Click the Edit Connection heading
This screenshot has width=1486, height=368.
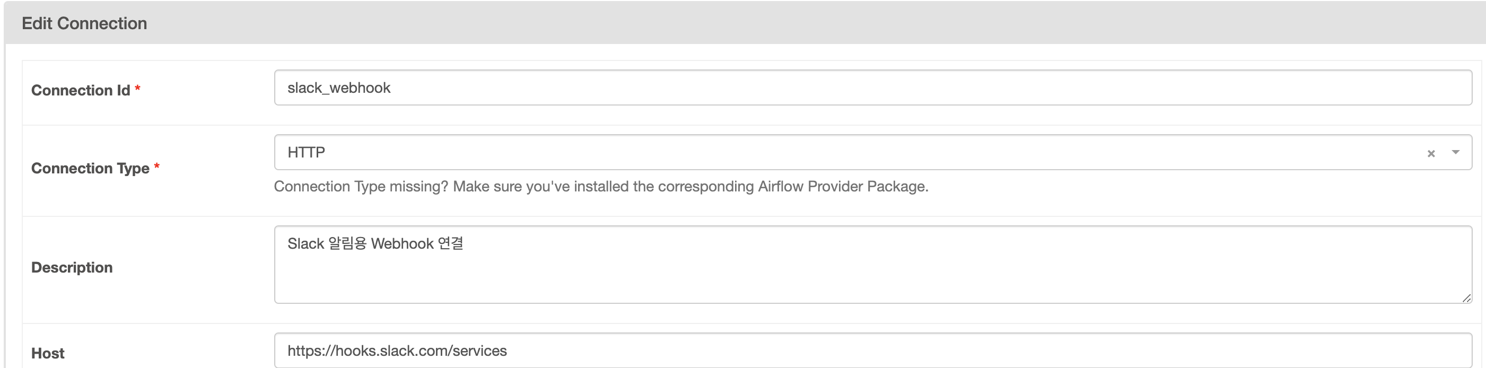[x=84, y=23]
